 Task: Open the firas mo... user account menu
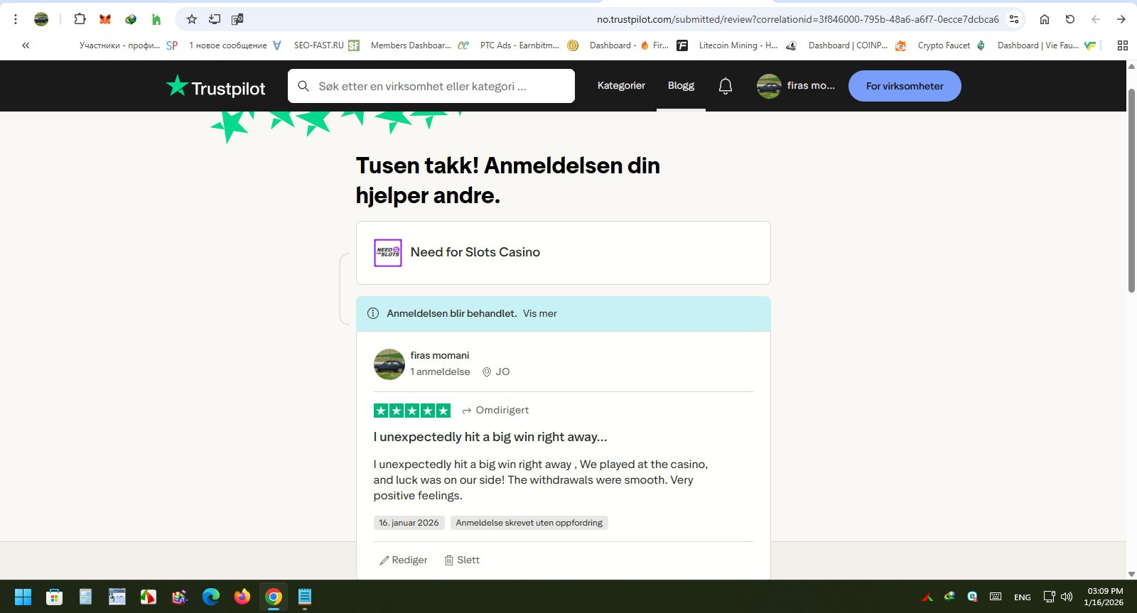(797, 86)
